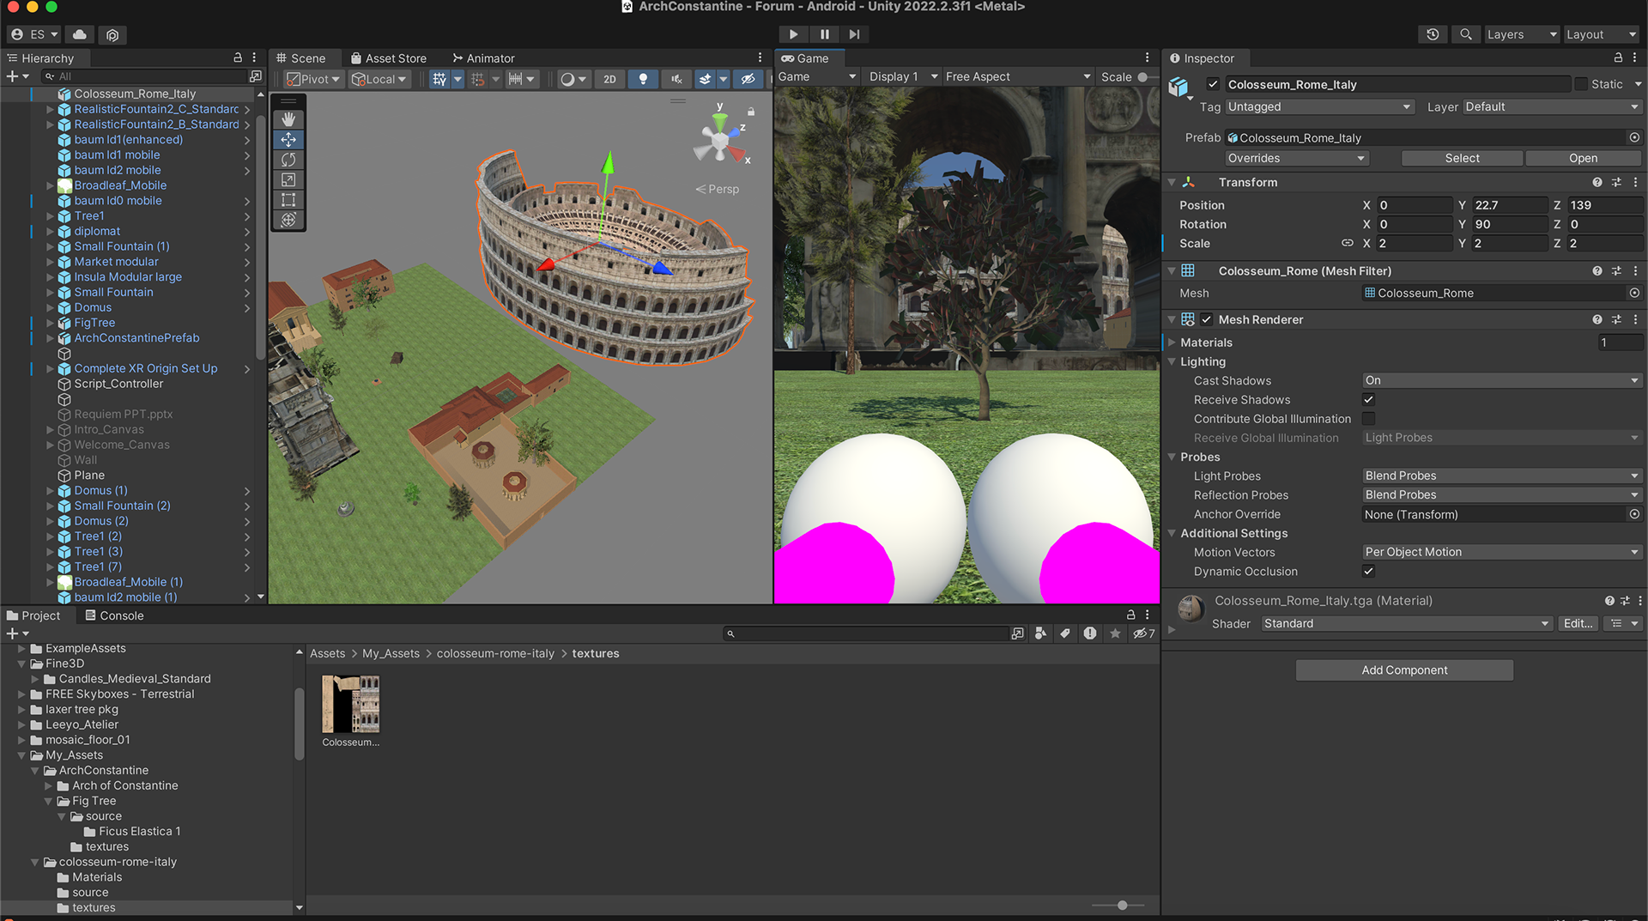
Task: Select the Rotate tool in Scene toolbar
Action: [x=288, y=160]
